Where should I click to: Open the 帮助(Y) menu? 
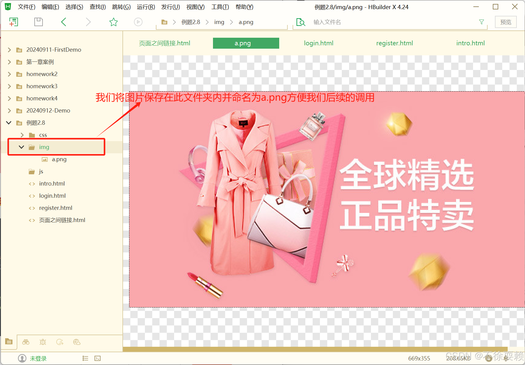(x=244, y=7)
